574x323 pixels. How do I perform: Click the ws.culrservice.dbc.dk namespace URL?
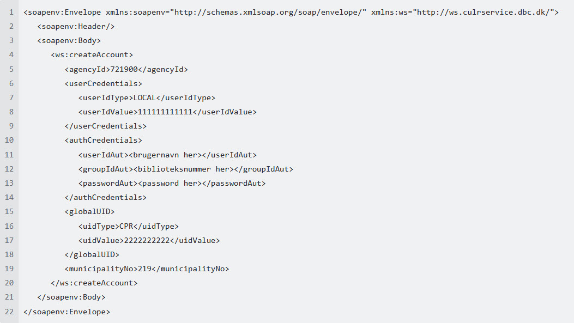click(485, 12)
